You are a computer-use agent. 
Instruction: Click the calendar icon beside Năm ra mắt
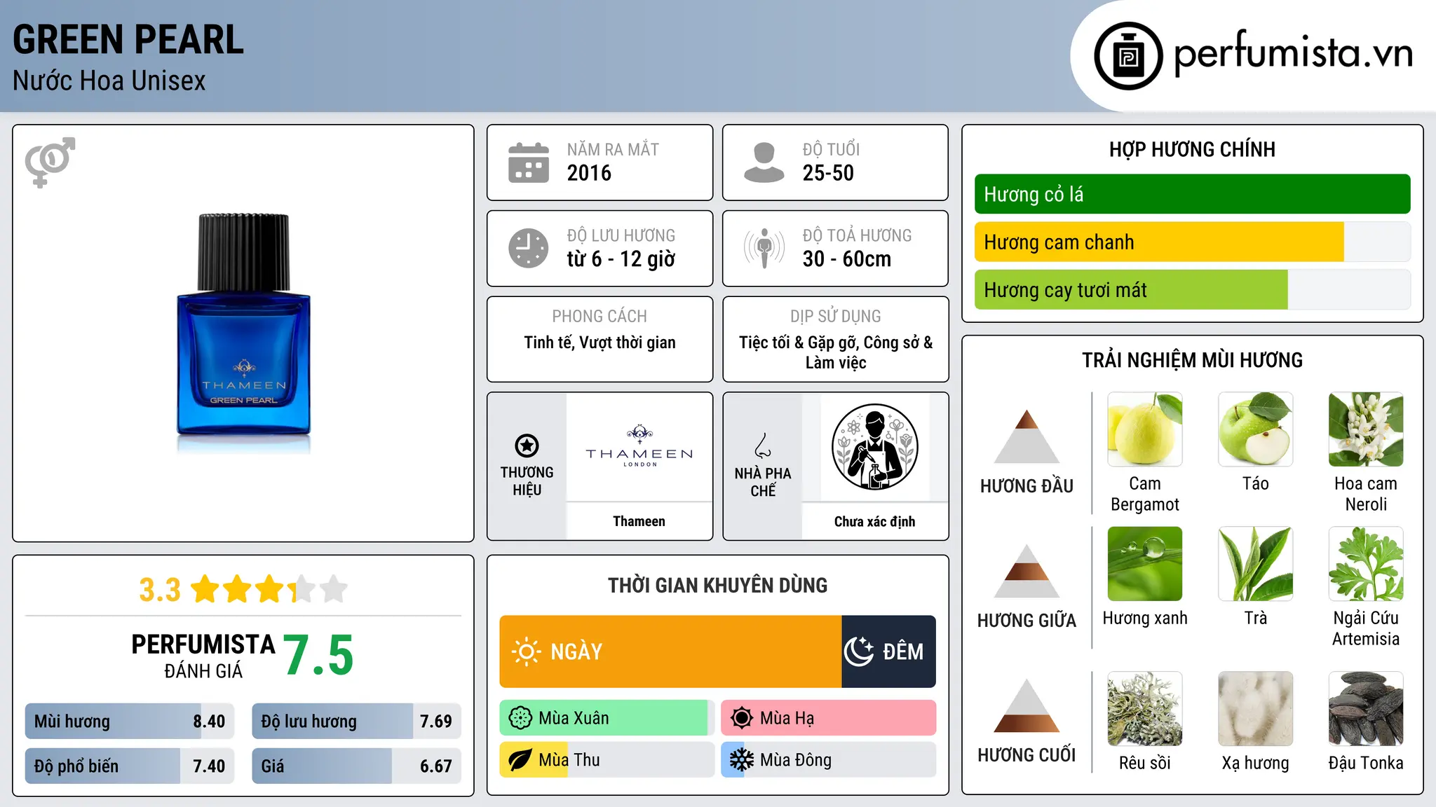tap(529, 163)
